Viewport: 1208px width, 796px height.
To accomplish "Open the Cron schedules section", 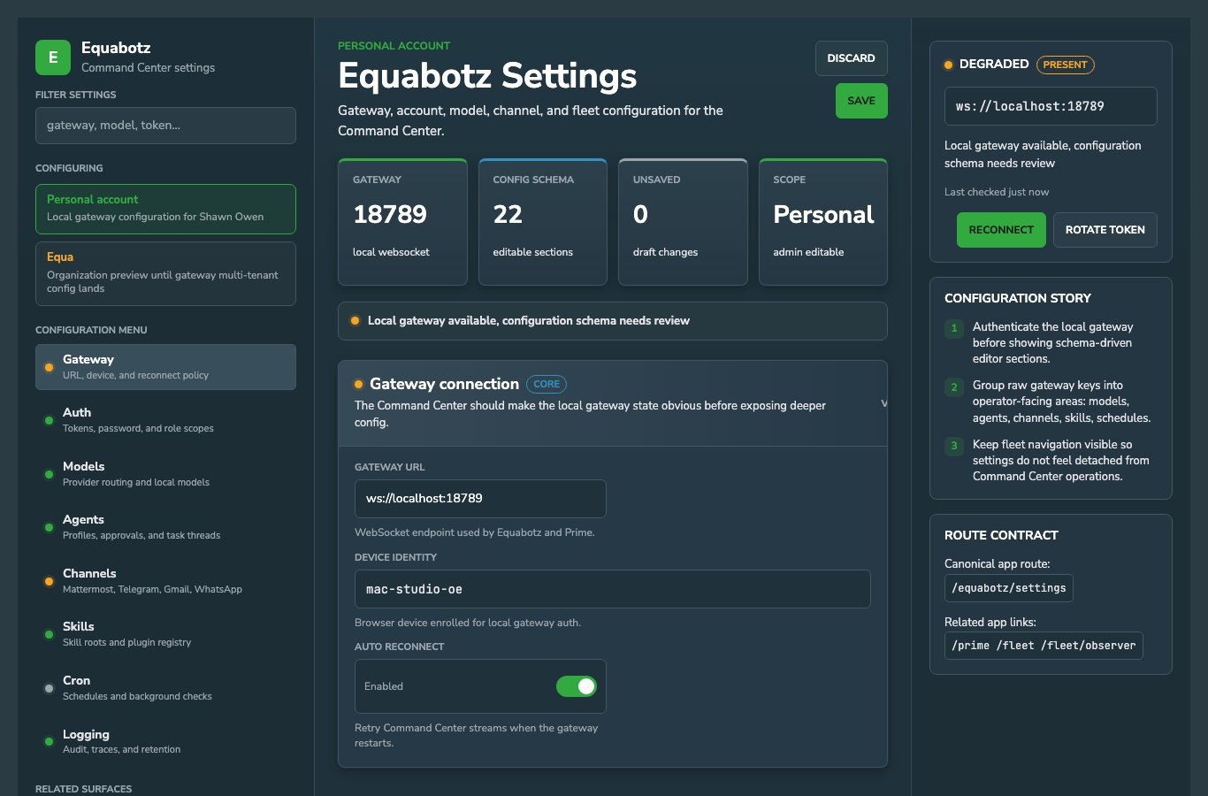I will pyautogui.click(x=165, y=688).
